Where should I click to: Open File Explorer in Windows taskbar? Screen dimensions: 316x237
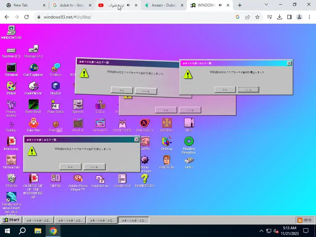pyautogui.click(x=38, y=231)
